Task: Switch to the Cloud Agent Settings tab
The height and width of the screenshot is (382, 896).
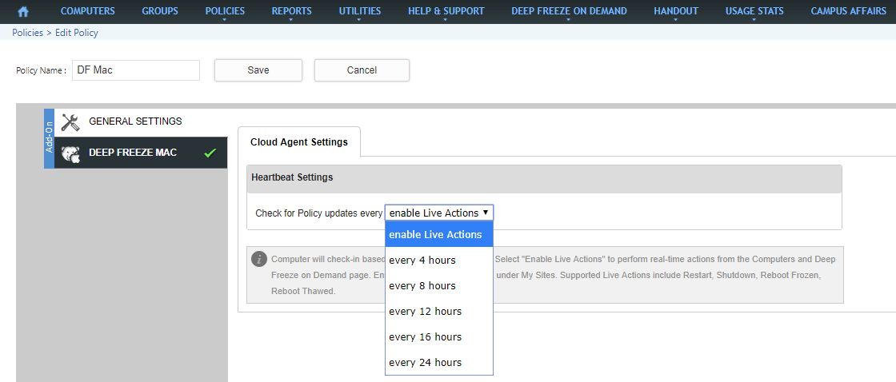Action: (299, 142)
